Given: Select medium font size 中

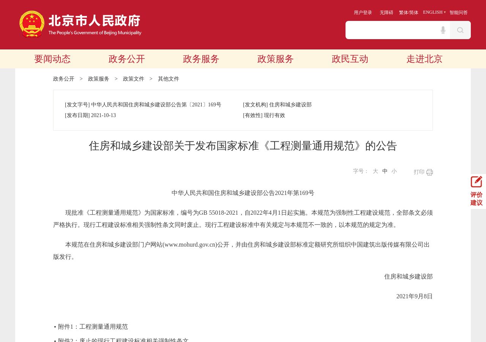Looking at the screenshot, I should (385, 171).
